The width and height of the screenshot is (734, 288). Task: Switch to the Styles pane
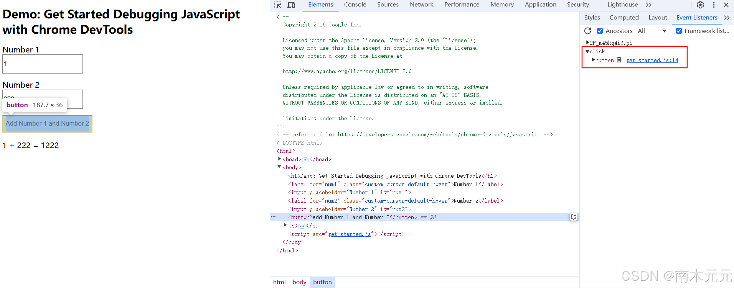coord(592,18)
